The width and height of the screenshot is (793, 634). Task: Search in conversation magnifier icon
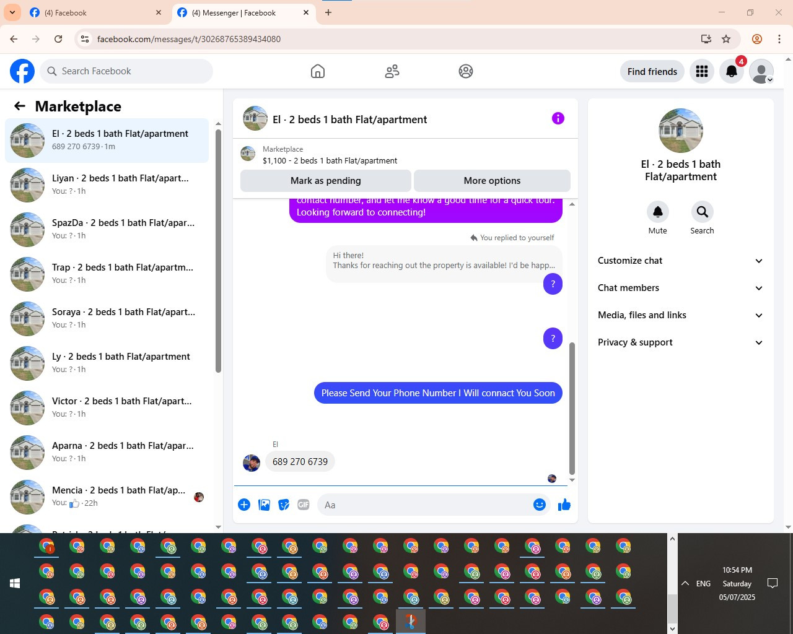coord(702,212)
